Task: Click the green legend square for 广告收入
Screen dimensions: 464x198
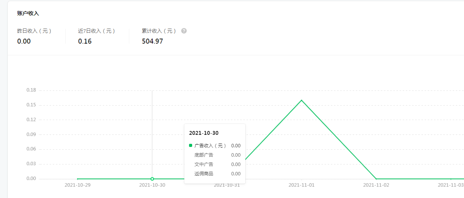Action: click(191, 145)
